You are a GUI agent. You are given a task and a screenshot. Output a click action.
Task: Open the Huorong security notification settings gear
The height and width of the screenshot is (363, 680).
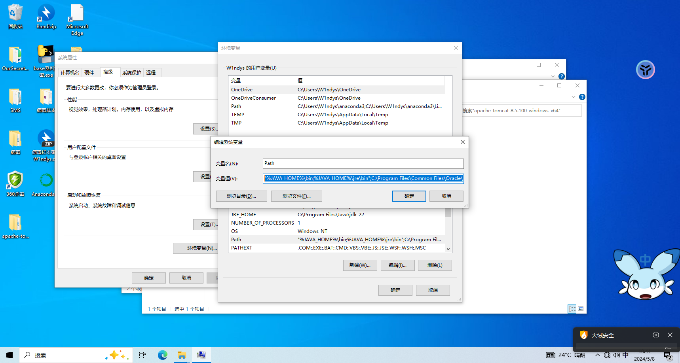656,335
